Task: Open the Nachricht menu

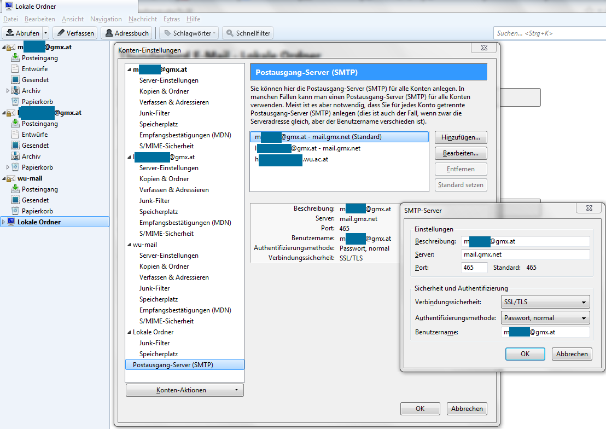Action: coord(143,19)
